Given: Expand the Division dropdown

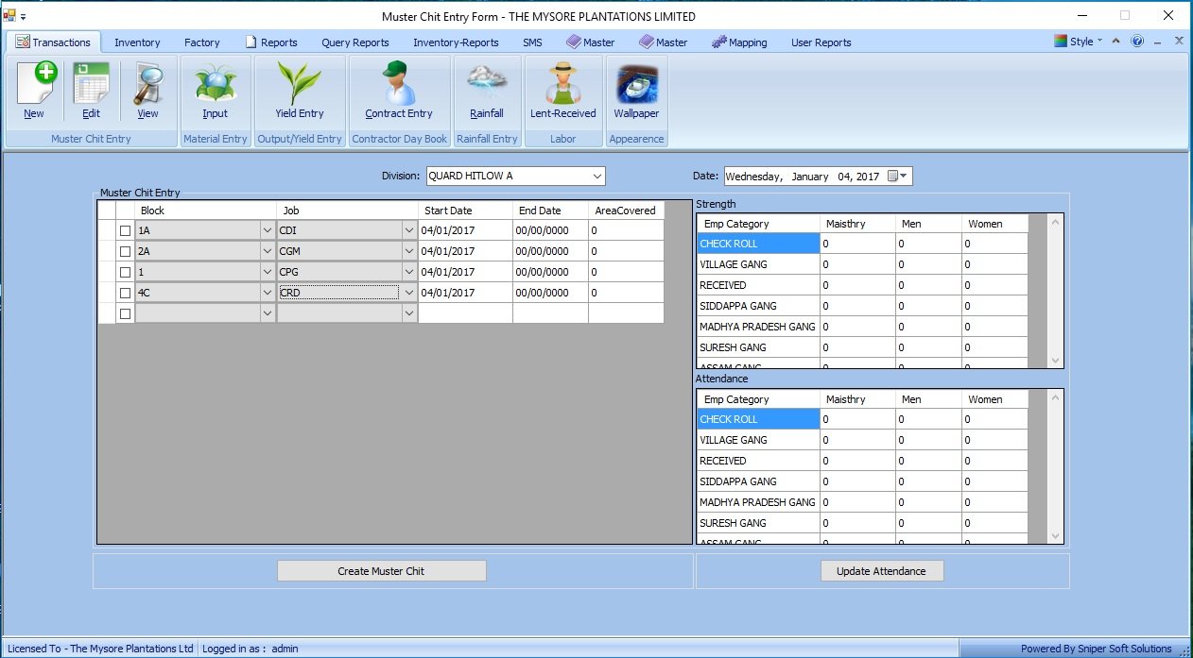Looking at the screenshot, I should 596,177.
